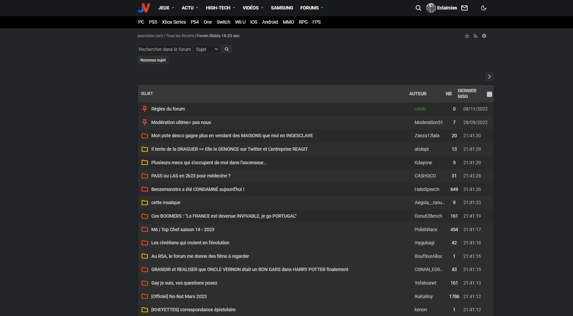Select SAMSUNG in the top menu
573x316 pixels.
coord(282,8)
